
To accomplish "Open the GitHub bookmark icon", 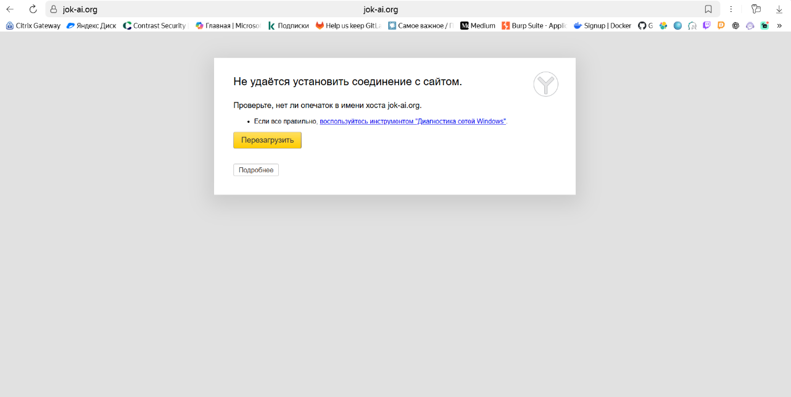I will [645, 26].
